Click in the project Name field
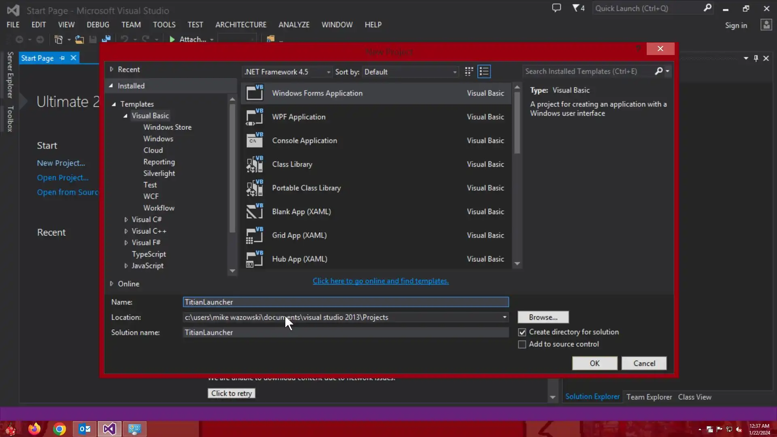Viewport: 777px width, 437px height. tap(345, 302)
